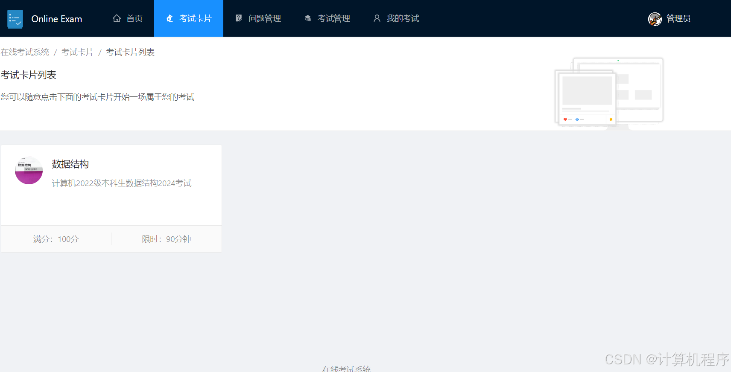Click the Online Exam title text

(x=57, y=19)
